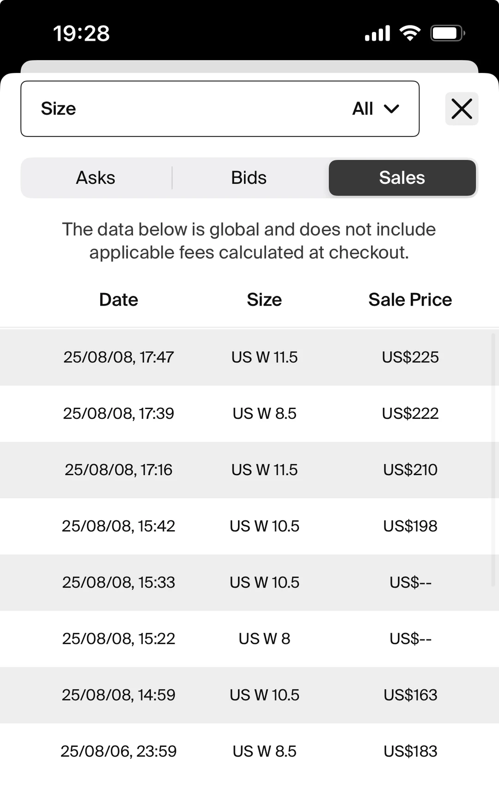Tap the cellular signal bars icon
Image resolution: width=499 pixels, height=807 pixels.
pos(377,33)
